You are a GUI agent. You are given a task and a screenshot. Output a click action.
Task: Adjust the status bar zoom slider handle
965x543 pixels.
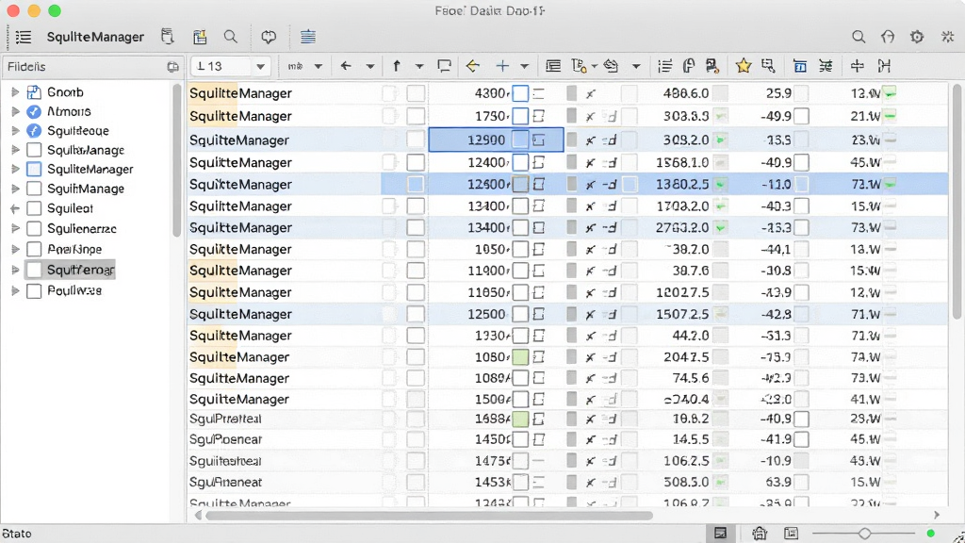click(x=865, y=534)
